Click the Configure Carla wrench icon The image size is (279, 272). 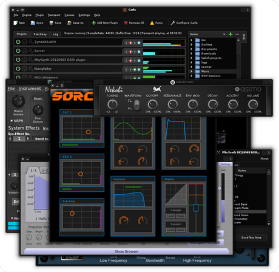click(x=173, y=23)
